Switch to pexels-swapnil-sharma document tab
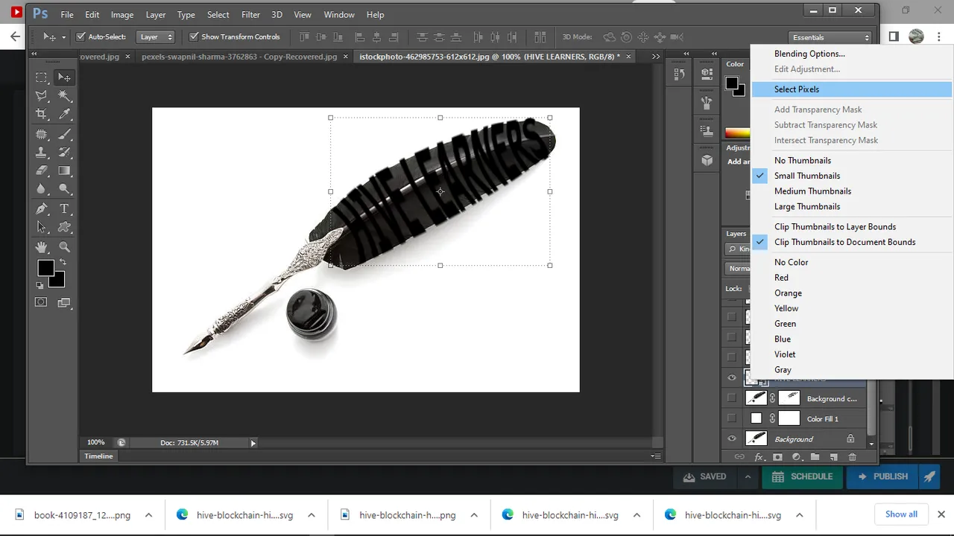 pyautogui.click(x=238, y=57)
